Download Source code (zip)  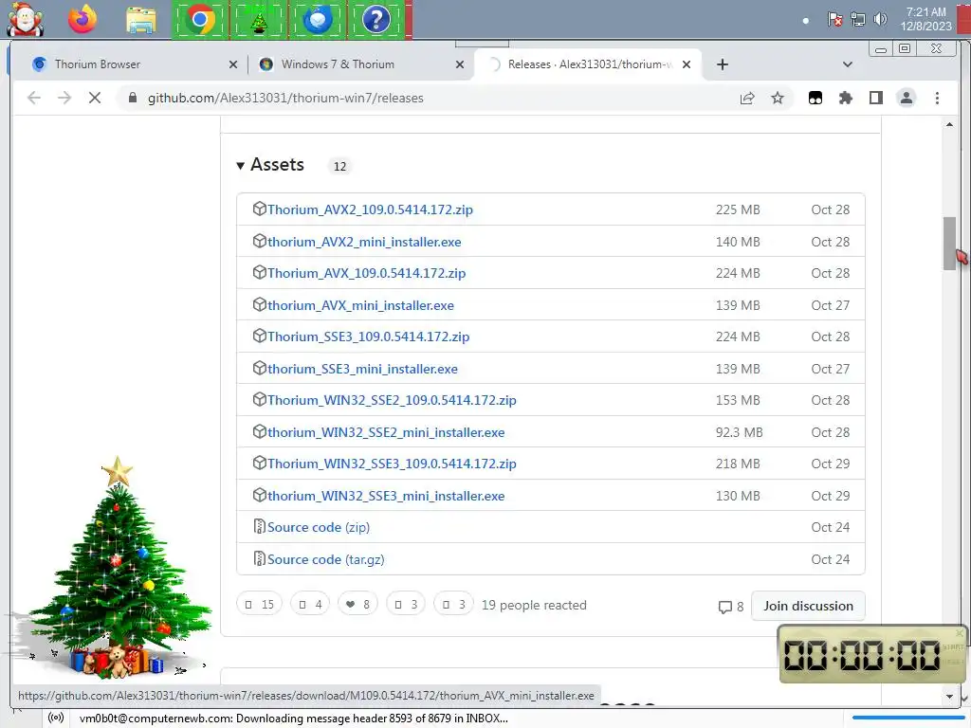pyautogui.click(x=319, y=527)
